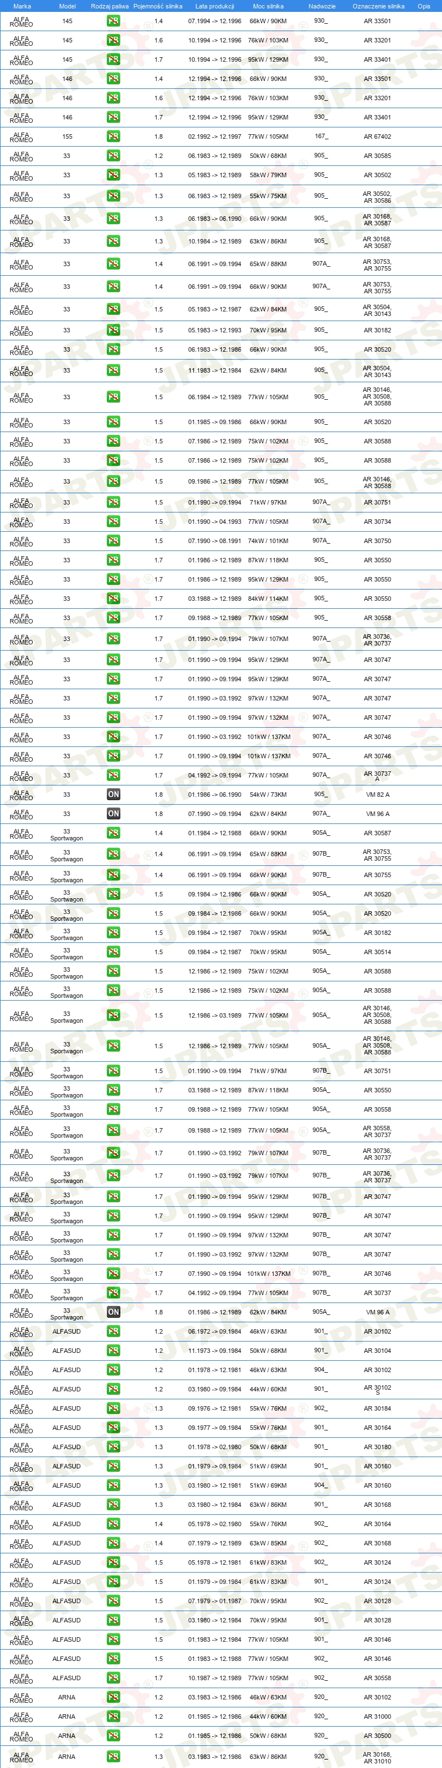Screen dimensions: 442x1768
Task: Click petrol icon in the 63kW / 85KM row
Action: (113, 1543)
